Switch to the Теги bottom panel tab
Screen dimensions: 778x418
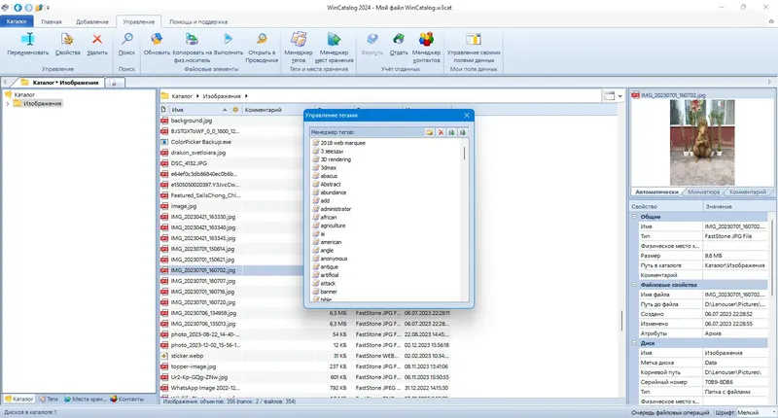coord(49,399)
